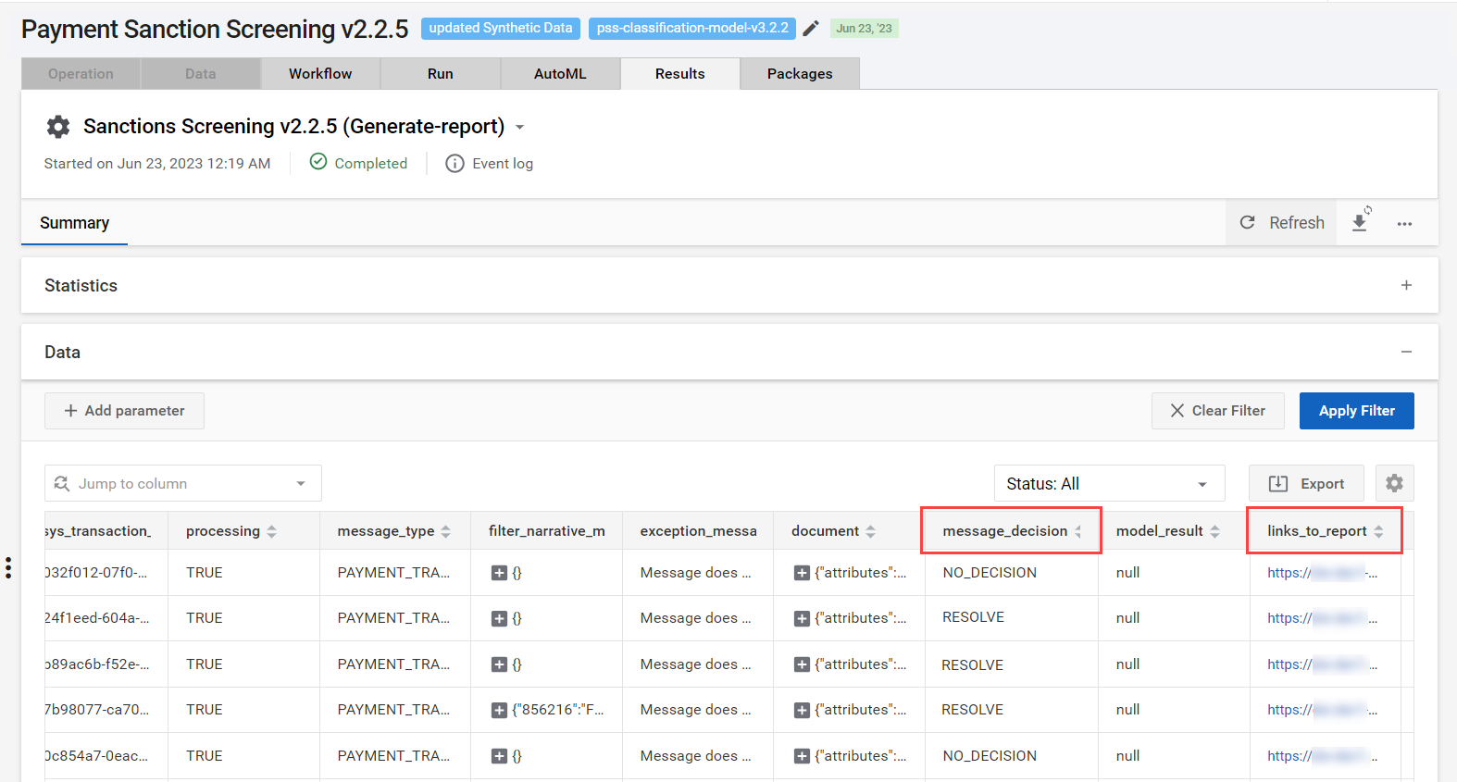Expand filter narrative in row 032f012-07f0
The image size is (1457, 782).
(499, 573)
